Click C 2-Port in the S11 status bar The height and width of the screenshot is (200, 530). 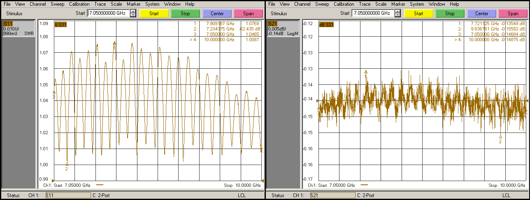101,195
